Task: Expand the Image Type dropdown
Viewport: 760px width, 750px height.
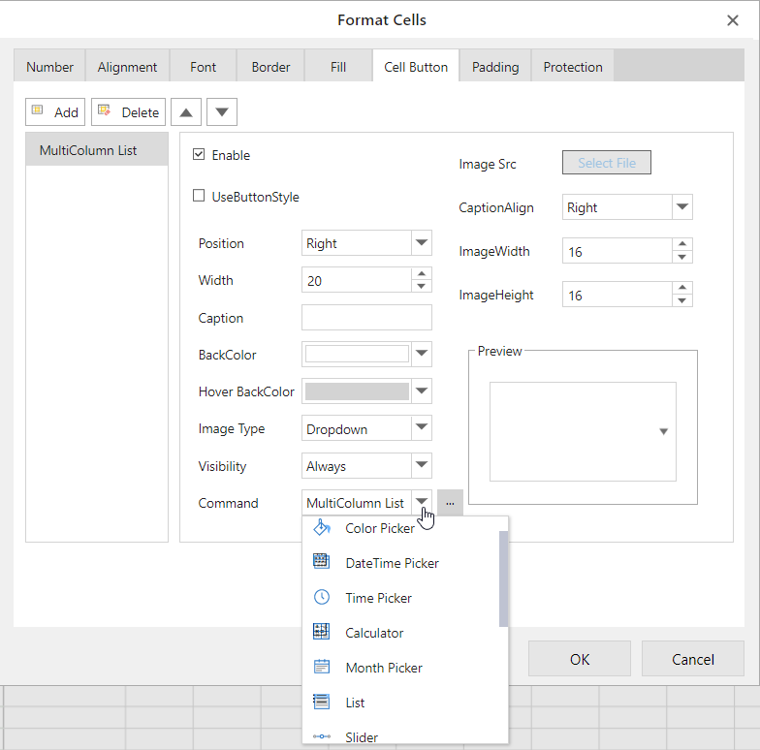Action: [x=421, y=428]
